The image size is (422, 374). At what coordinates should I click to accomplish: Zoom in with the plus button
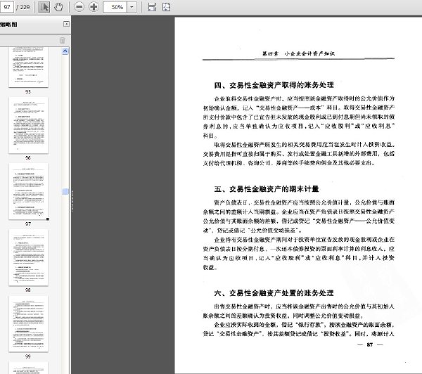click(94, 7)
